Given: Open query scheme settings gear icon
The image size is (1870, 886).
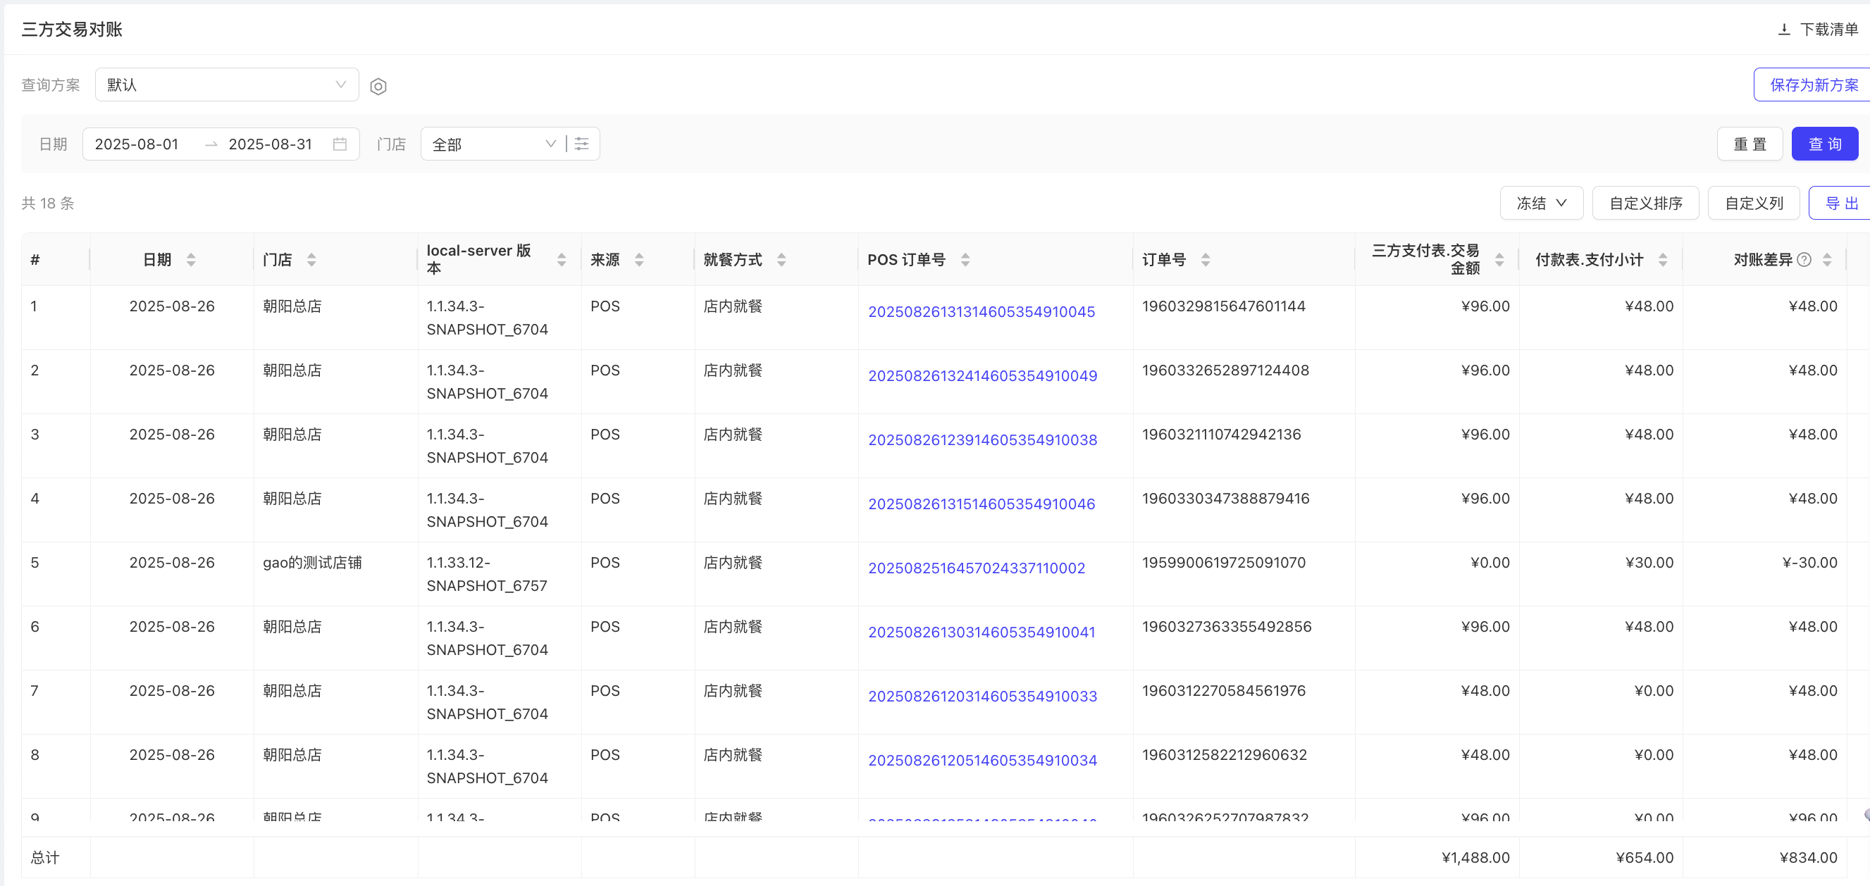Looking at the screenshot, I should tap(378, 87).
